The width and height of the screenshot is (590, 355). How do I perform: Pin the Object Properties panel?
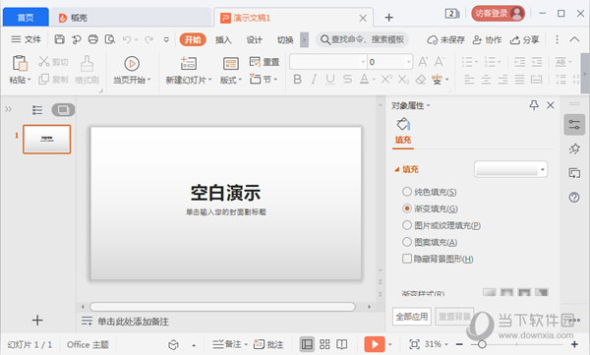534,105
